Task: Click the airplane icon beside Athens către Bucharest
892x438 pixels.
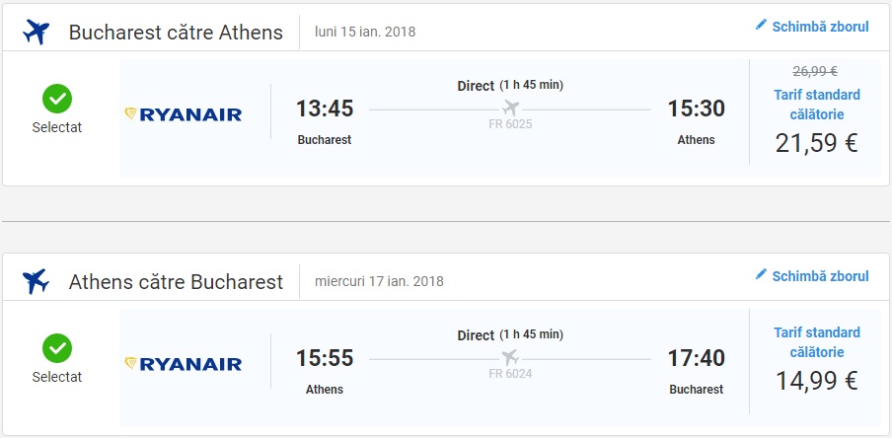Action: click(37, 281)
